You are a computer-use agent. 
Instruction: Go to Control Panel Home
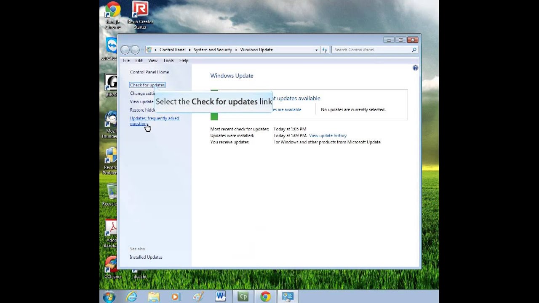point(149,72)
